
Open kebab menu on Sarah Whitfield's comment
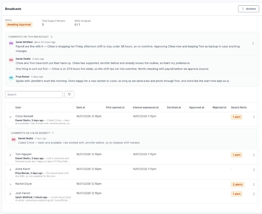253,43
